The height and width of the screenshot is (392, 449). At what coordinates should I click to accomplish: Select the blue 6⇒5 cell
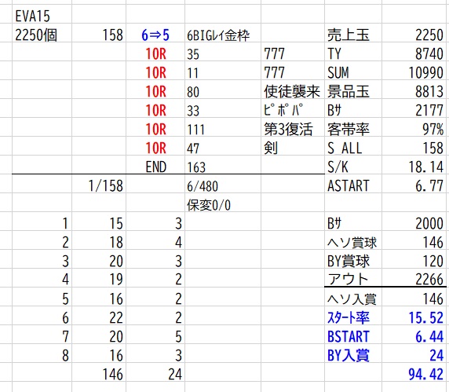pyautogui.click(x=155, y=35)
